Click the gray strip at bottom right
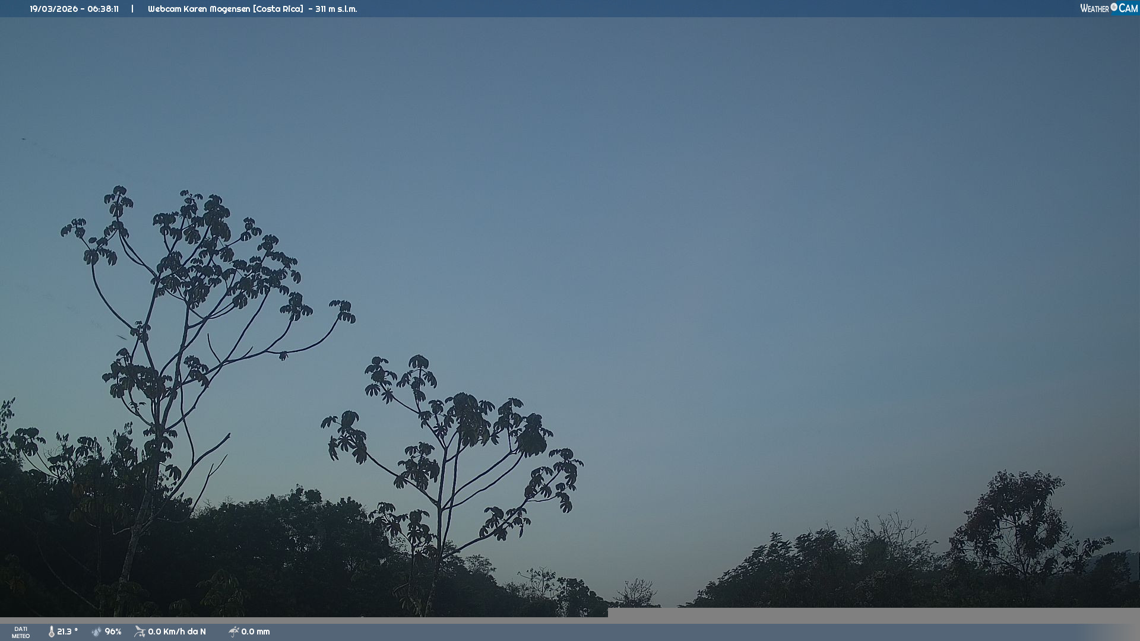 click(x=873, y=615)
